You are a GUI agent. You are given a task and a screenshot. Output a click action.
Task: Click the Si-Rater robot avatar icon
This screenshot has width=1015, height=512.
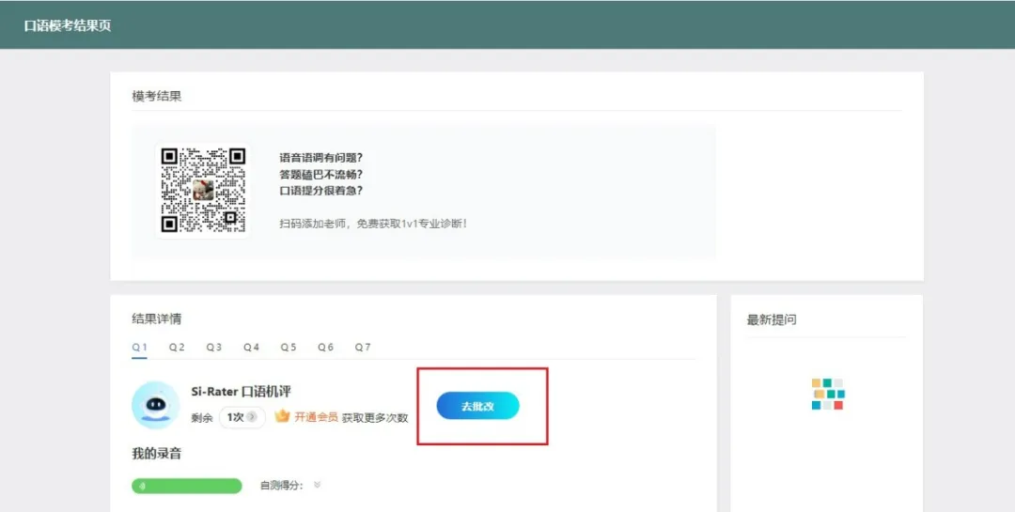[155, 405]
